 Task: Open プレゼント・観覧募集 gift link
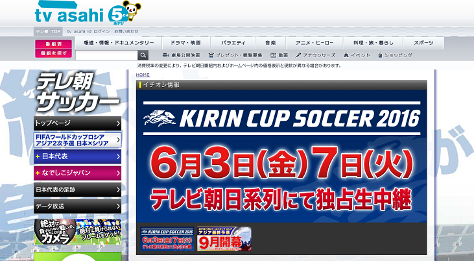point(237,55)
